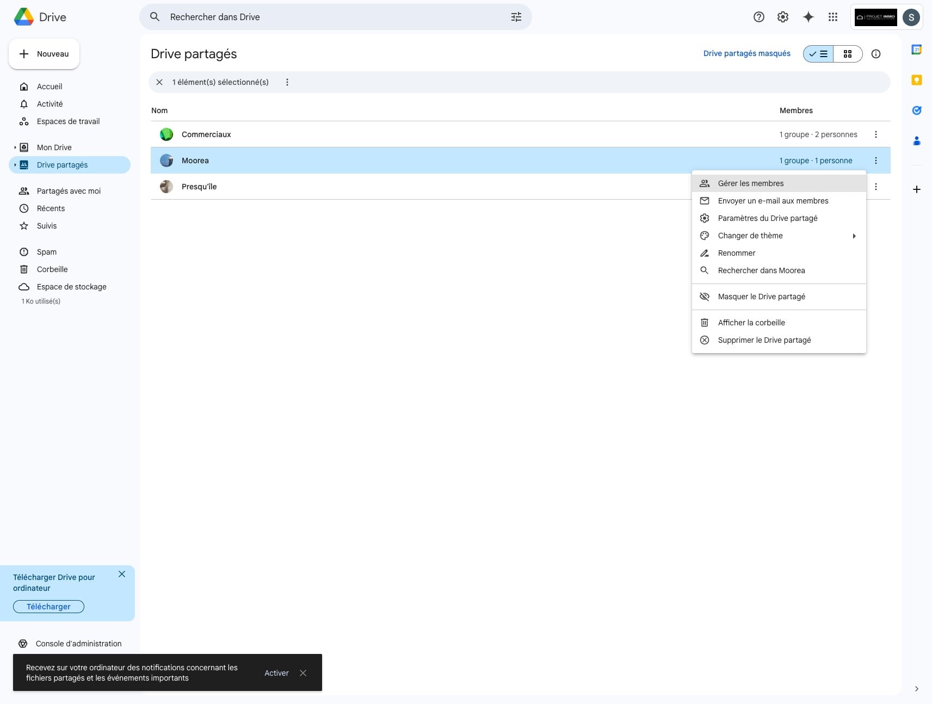Open Google Calendar side panel icon
The width and height of the screenshot is (932, 704).
[916, 50]
